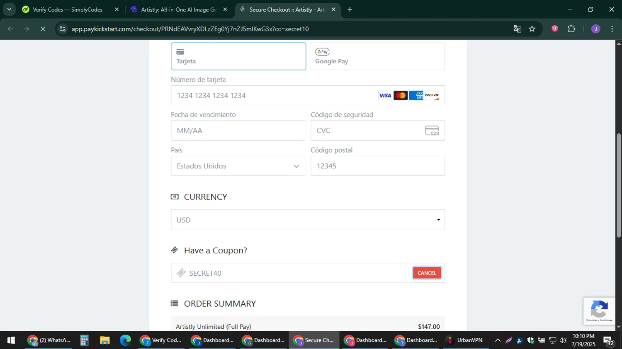
Task: Click the page vertical scrollbar
Action: [619, 185]
